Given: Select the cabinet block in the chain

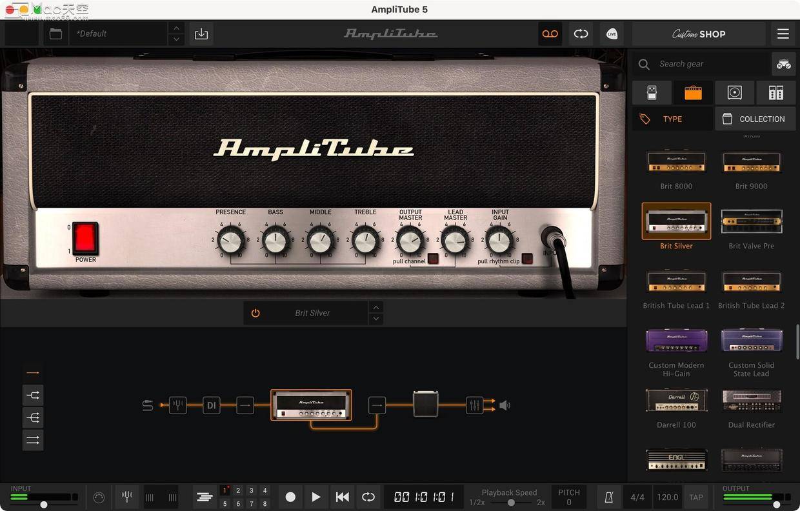Looking at the screenshot, I should click(x=426, y=405).
